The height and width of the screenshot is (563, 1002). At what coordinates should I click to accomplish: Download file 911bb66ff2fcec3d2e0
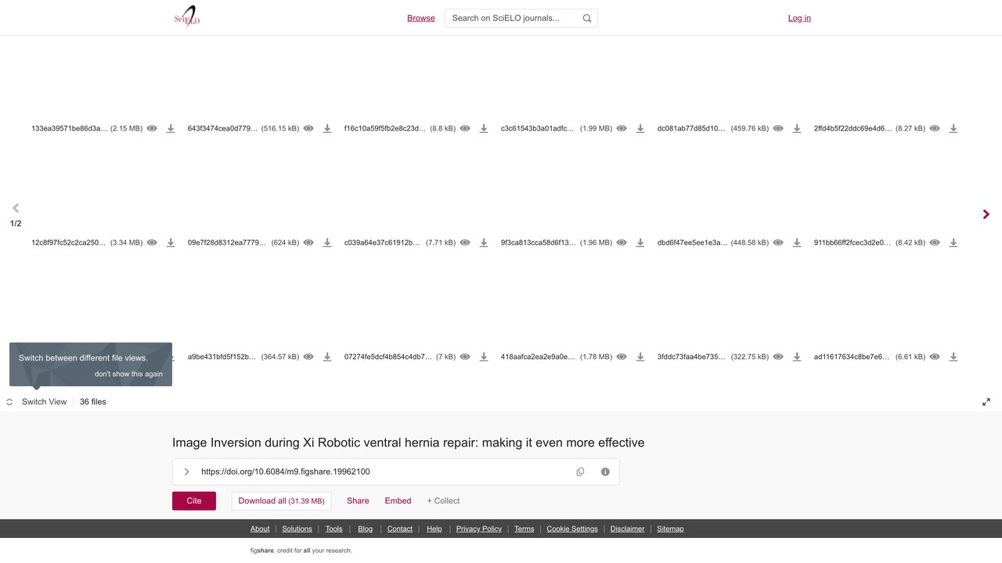953,242
